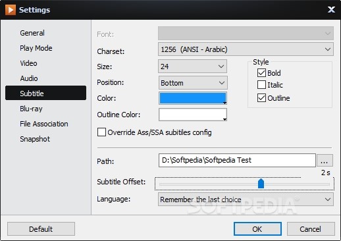
Task: Pick the blue subtitle Color swatch
Action: [x=193, y=98]
